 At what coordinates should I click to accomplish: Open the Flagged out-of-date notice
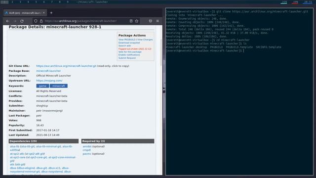pos(135,49)
